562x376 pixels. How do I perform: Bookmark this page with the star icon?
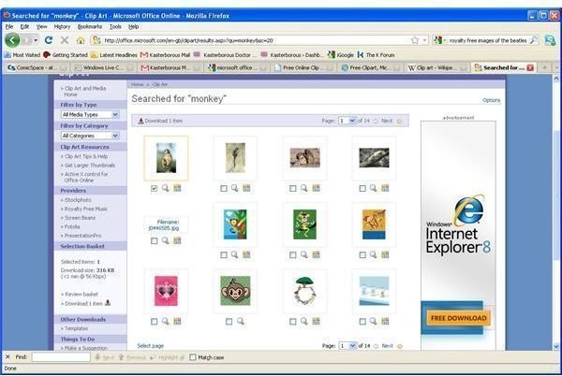415,40
